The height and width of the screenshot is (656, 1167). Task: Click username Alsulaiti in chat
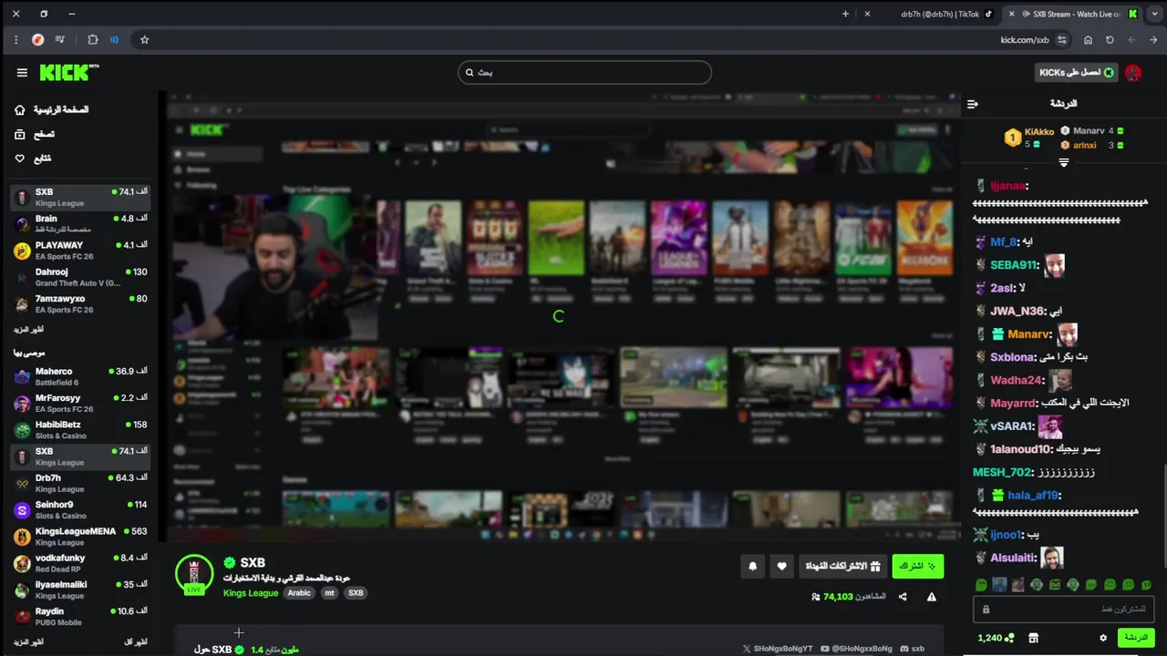tap(1013, 558)
